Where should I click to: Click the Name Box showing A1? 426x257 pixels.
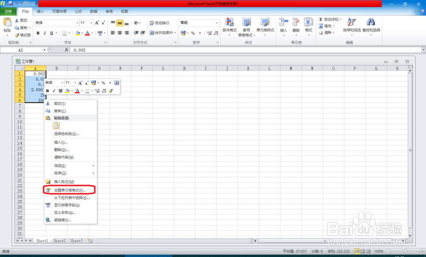tap(21, 50)
